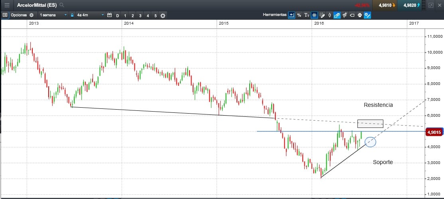Click the print chart icon

tap(359, 15)
